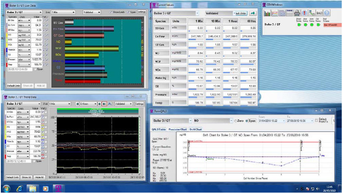Click Show All button in Trend Data
The image size is (343, 193).
point(27,177)
